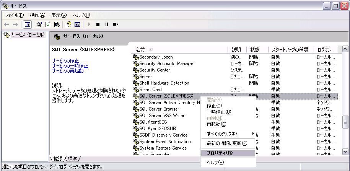The width and height of the screenshot is (350, 171).
Task: Choose 停止(O) in the context menu
Action: pos(228,106)
